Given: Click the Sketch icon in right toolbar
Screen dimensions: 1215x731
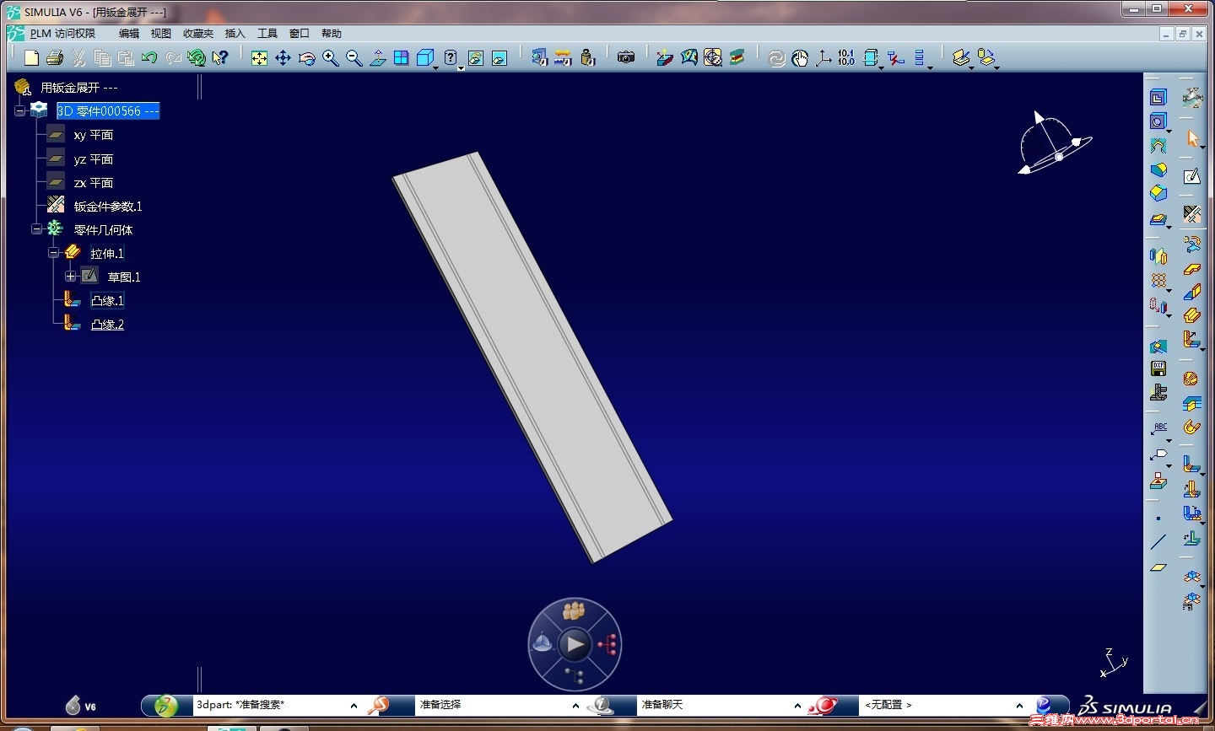Looking at the screenshot, I should (1192, 176).
